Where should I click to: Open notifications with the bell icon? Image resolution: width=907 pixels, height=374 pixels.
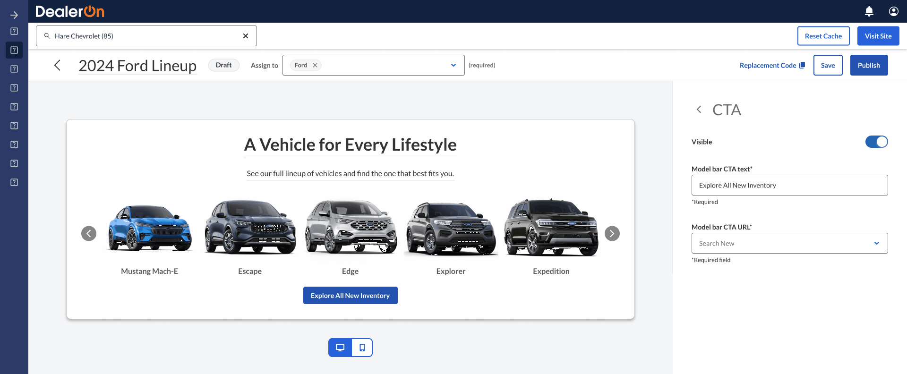pos(869,11)
